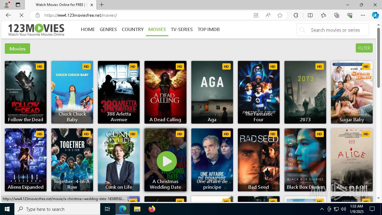Viewport: 382px width, 215px height.
Task: View site information padlock icon
Action: pyautogui.click(x=37, y=15)
